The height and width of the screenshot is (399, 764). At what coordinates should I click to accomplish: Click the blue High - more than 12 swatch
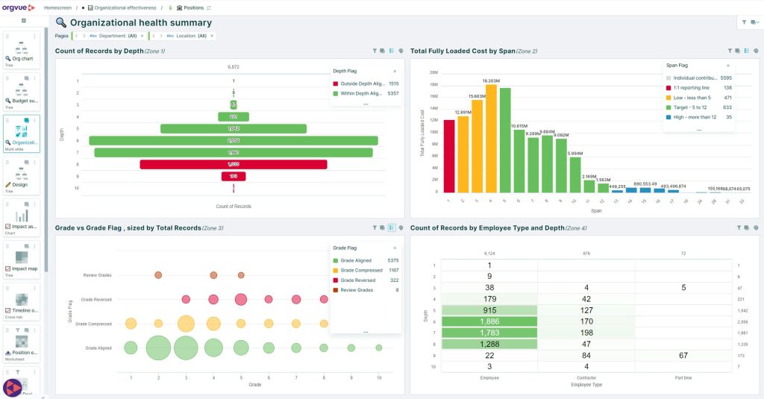pyautogui.click(x=668, y=117)
